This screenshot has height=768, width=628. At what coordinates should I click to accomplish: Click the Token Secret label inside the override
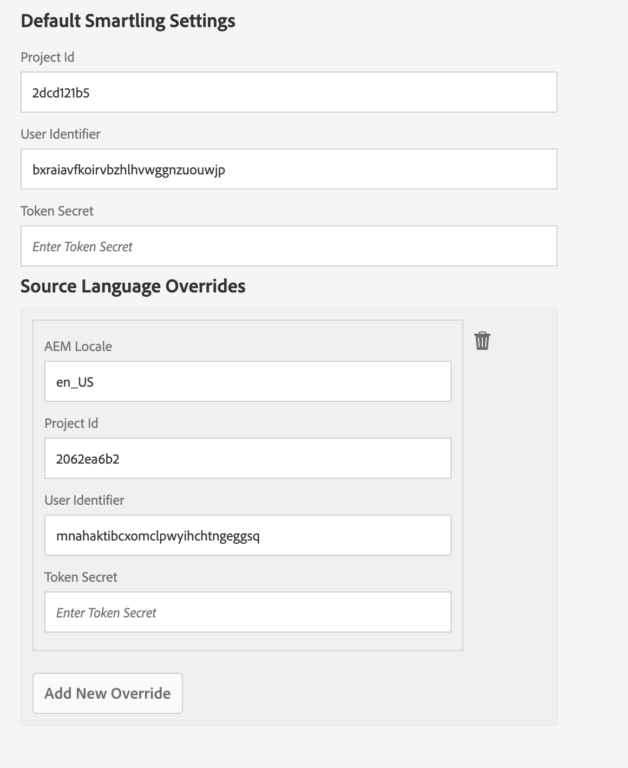[81, 577]
